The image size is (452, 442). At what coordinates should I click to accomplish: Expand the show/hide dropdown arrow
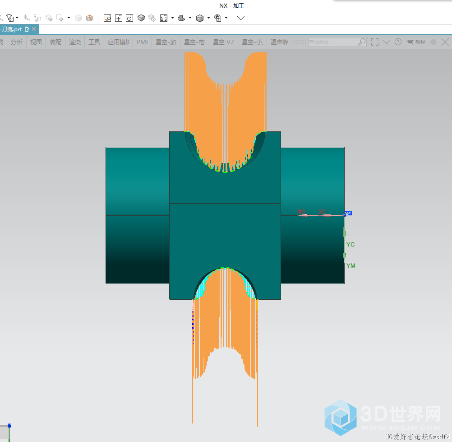226,18
